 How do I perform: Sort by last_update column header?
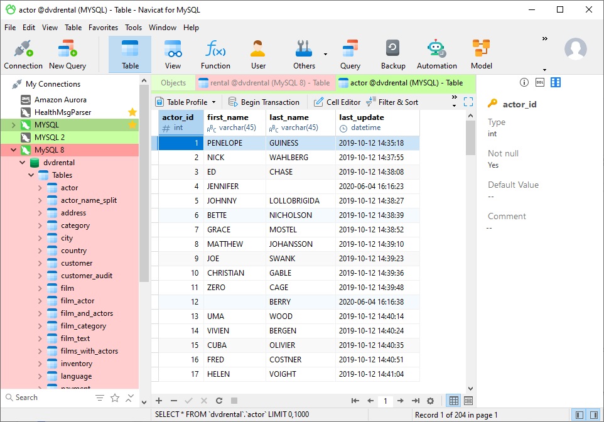pyautogui.click(x=377, y=122)
